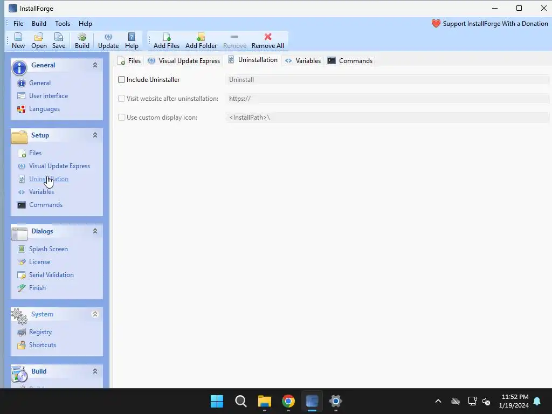The width and height of the screenshot is (552, 414).
Task: Open Splash Screen in sidebar
Action: tap(48, 249)
